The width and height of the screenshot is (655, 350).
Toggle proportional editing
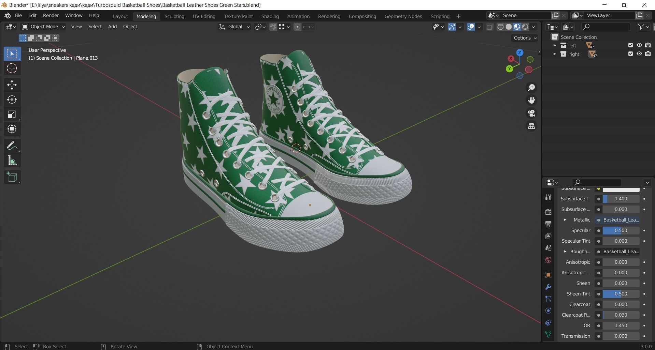coord(297,27)
